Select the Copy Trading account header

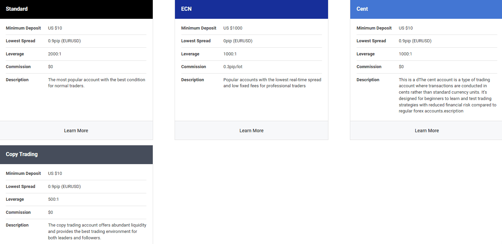pyautogui.click(x=22, y=154)
